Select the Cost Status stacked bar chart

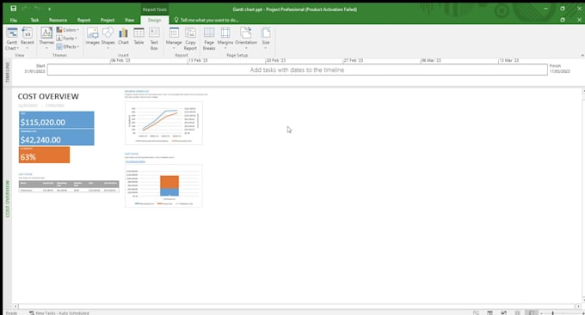point(163,185)
